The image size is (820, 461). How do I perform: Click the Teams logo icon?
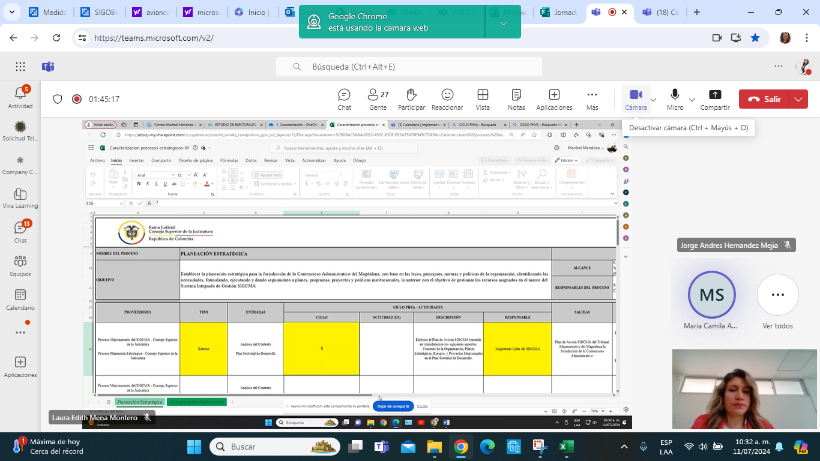pyautogui.click(x=48, y=67)
